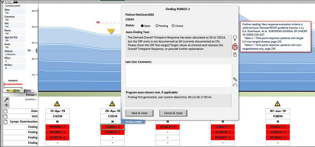This screenshot has height=147, width=315.
Task: Click the Sympt. Deterioration N cell under C8D14
Action: [278, 122]
